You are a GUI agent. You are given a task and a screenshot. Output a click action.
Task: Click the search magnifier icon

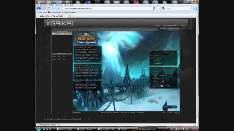click(191, 8)
